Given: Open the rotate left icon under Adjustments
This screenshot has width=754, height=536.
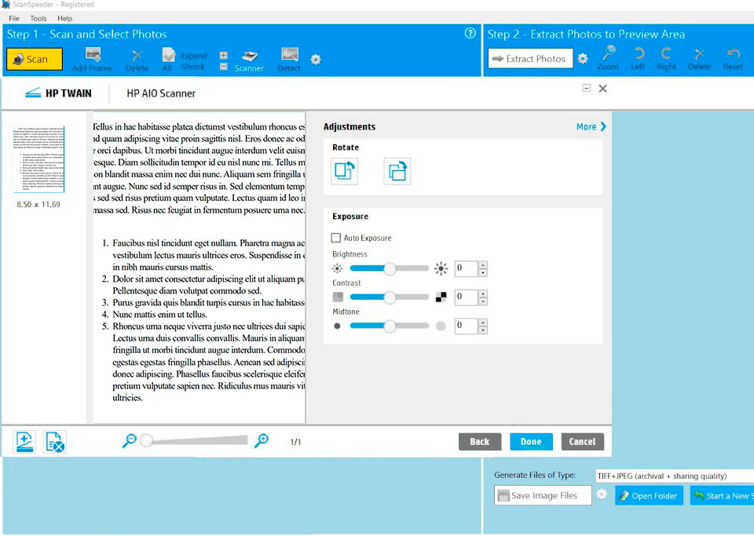Looking at the screenshot, I should tap(344, 170).
